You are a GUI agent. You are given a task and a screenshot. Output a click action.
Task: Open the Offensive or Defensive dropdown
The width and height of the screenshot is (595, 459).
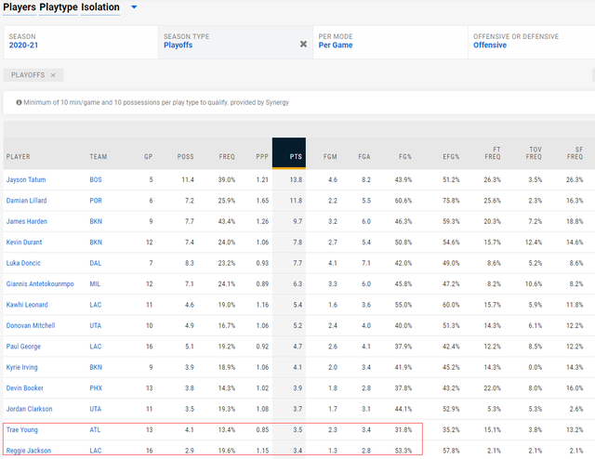click(530, 41)
